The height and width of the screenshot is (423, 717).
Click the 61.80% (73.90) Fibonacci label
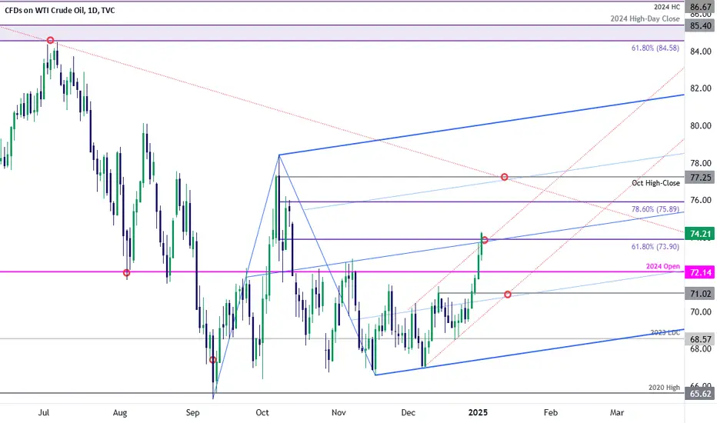655,246
